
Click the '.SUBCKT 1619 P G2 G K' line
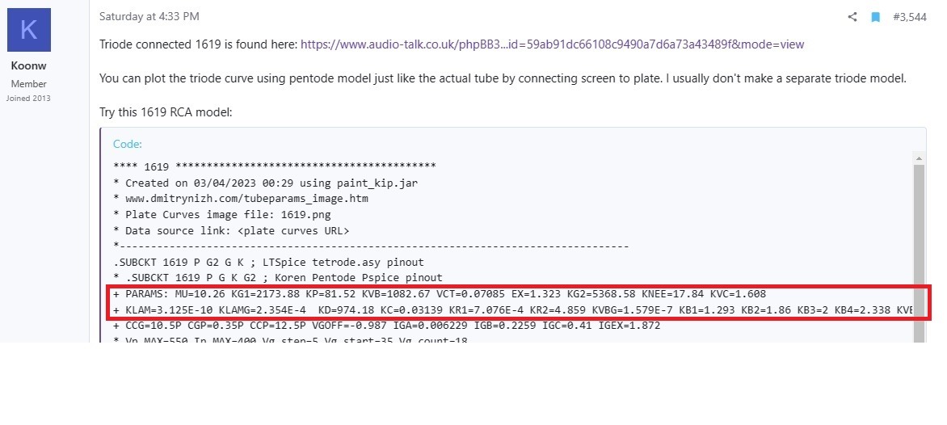269,262
